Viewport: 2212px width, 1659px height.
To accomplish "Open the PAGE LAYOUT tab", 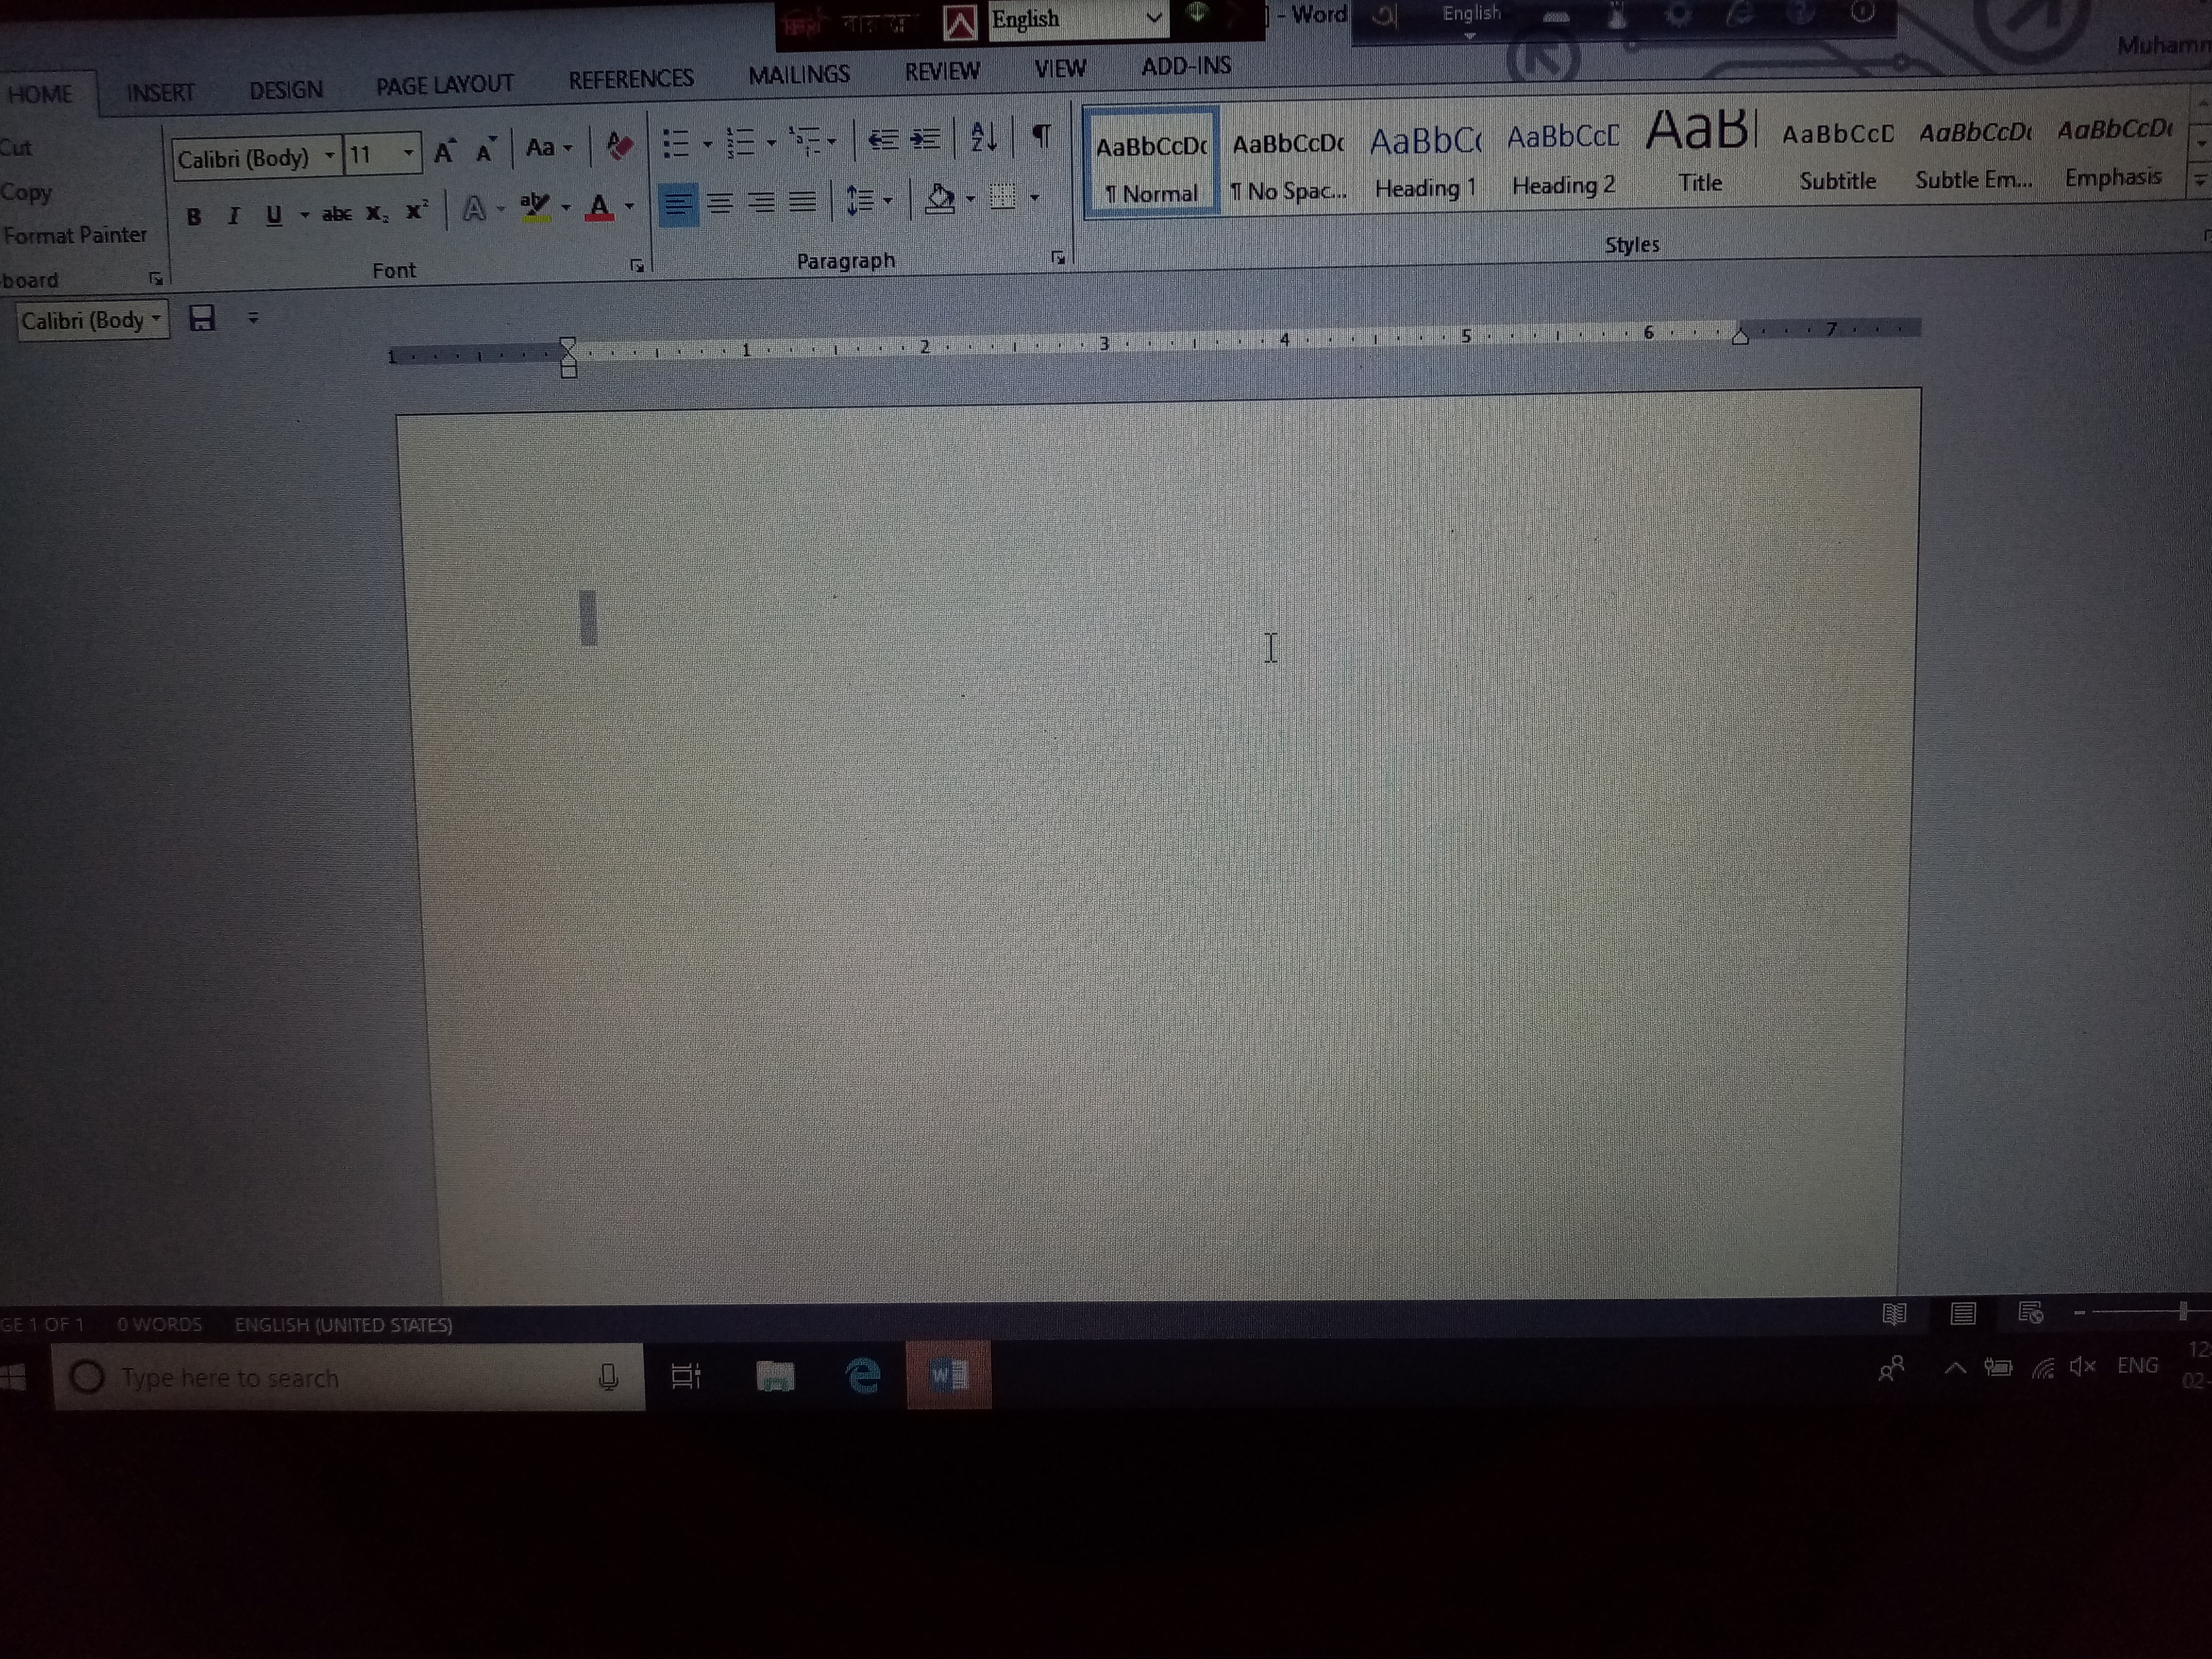I will (444, 85).
